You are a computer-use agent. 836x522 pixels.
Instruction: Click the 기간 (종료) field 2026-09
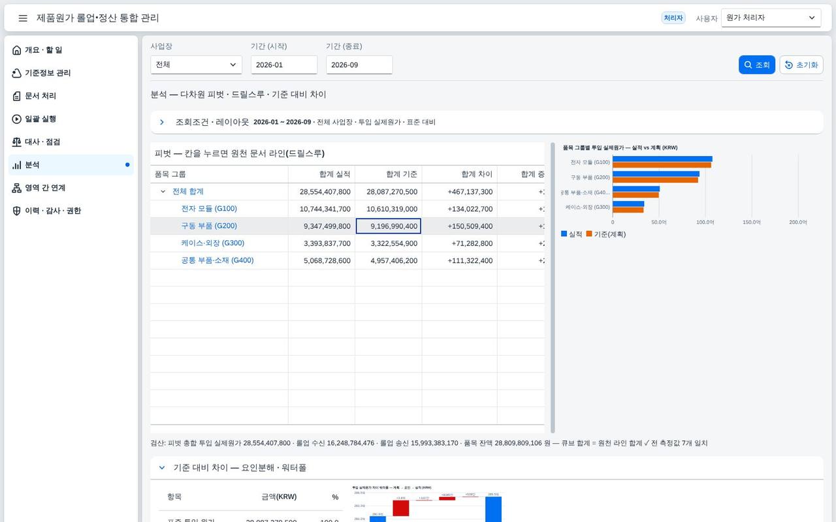359,65
